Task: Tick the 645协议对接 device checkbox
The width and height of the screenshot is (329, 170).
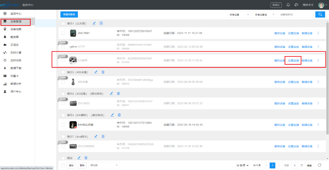Action: click(63, 125)
